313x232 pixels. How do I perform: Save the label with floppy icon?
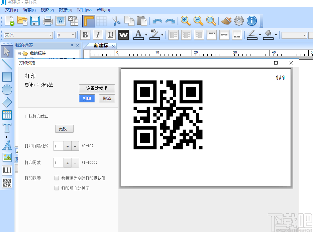point(35,21)
